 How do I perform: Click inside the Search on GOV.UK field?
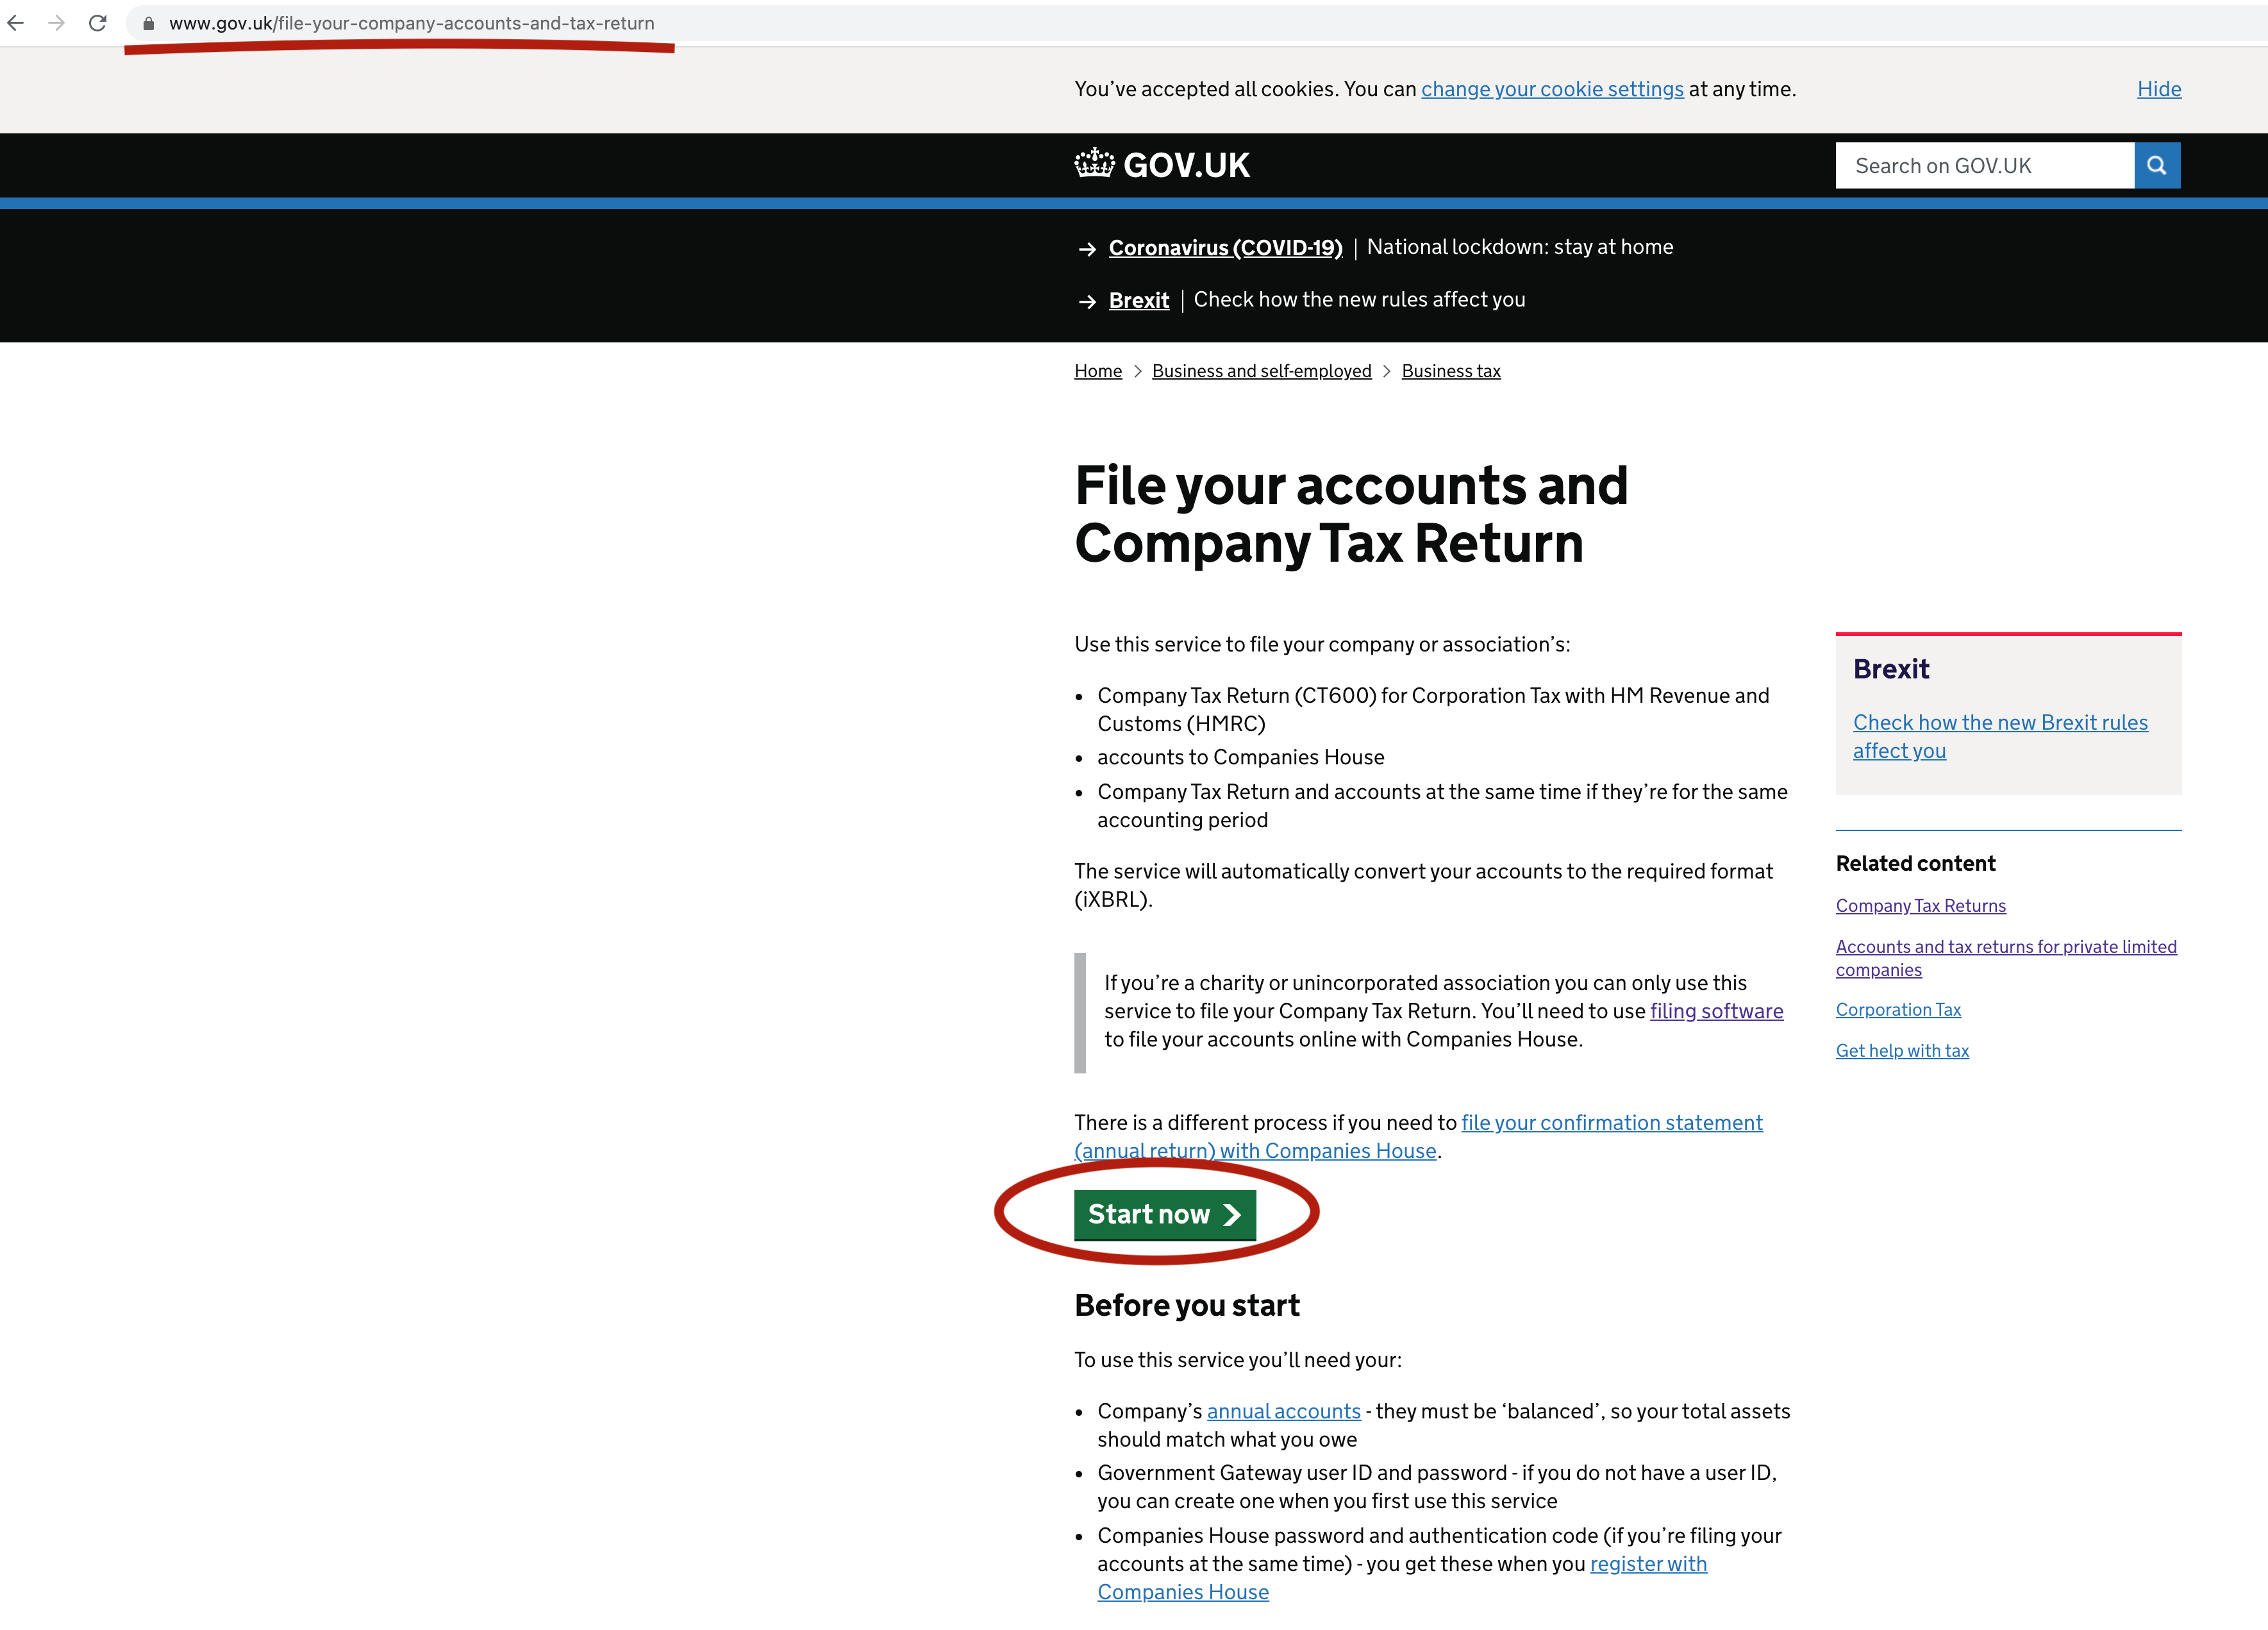[1984, 165]
